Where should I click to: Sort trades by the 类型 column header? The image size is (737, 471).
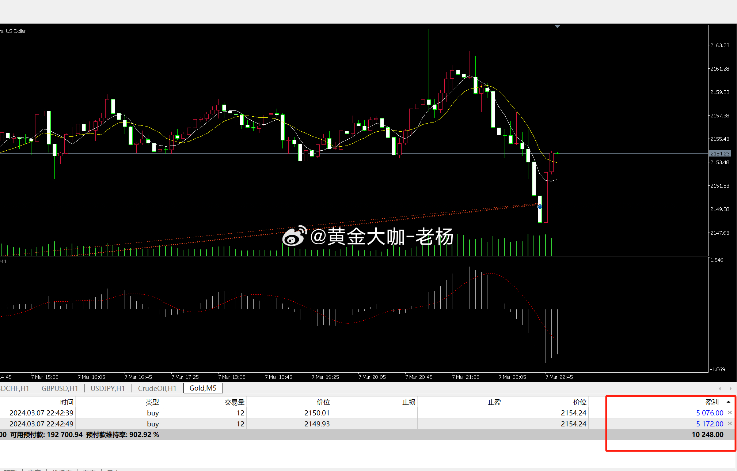pyautogui.click(x=152, y=402)
